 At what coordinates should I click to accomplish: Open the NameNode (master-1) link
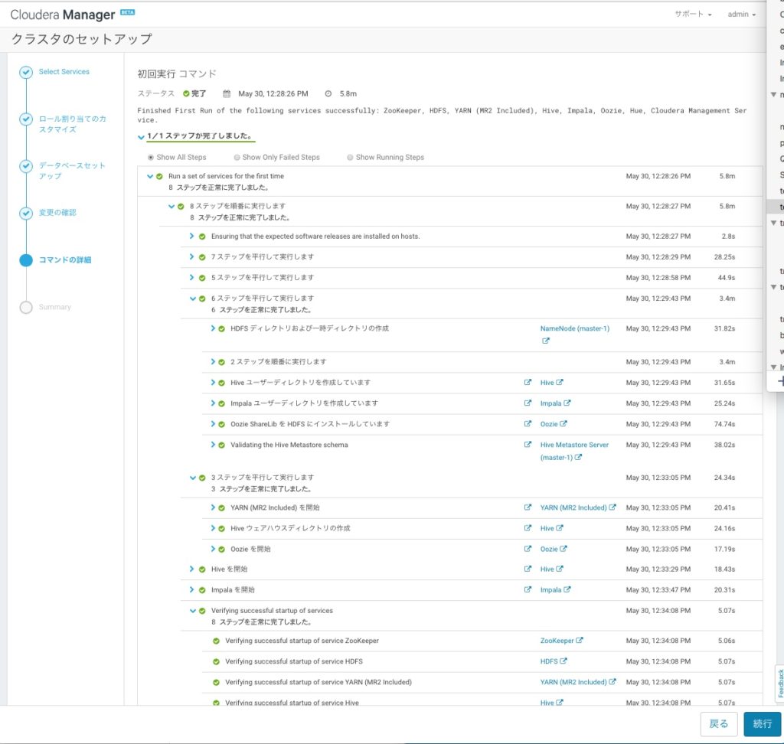point(575,328)
